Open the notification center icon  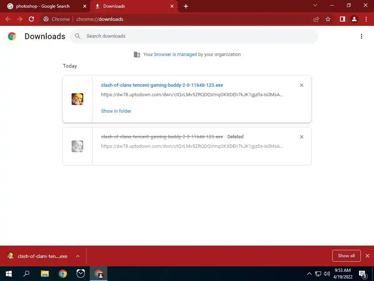[363, 274]
